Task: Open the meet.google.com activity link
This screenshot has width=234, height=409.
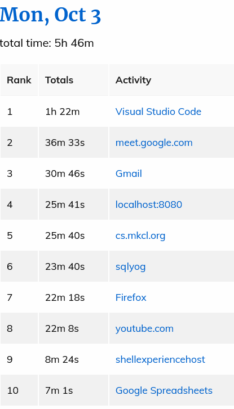Action: tap(154, 143)
